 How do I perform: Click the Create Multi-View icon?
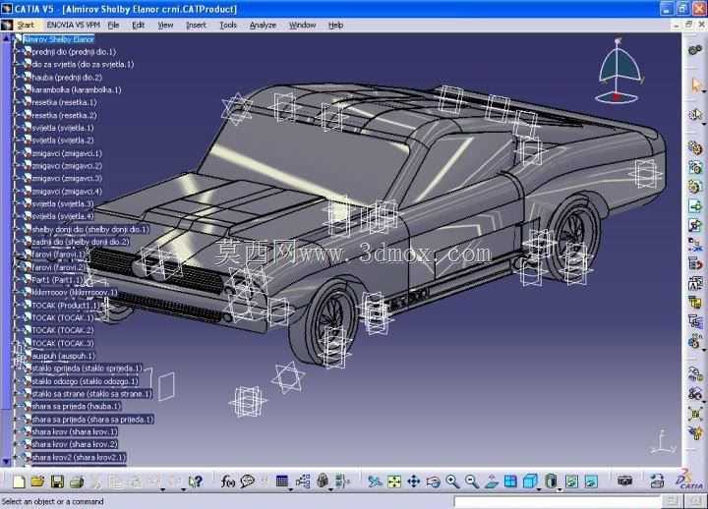(510, 481)
